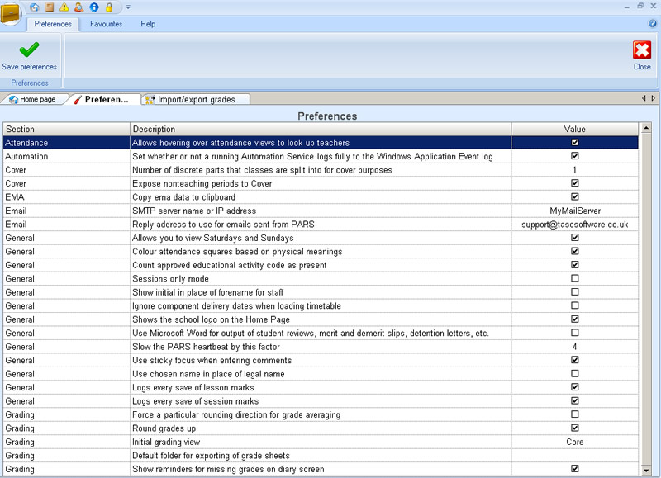
Task: Click the green checkmark Save preferences icon
Action: [29, 50]
